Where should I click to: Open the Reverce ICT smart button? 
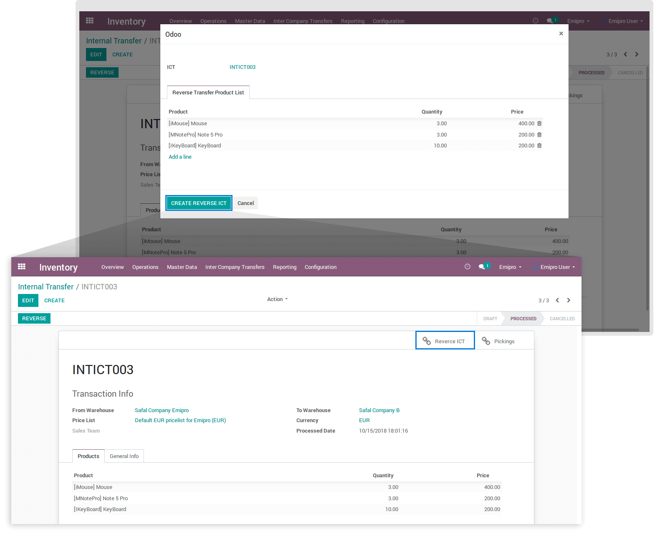tap(445, 341)
